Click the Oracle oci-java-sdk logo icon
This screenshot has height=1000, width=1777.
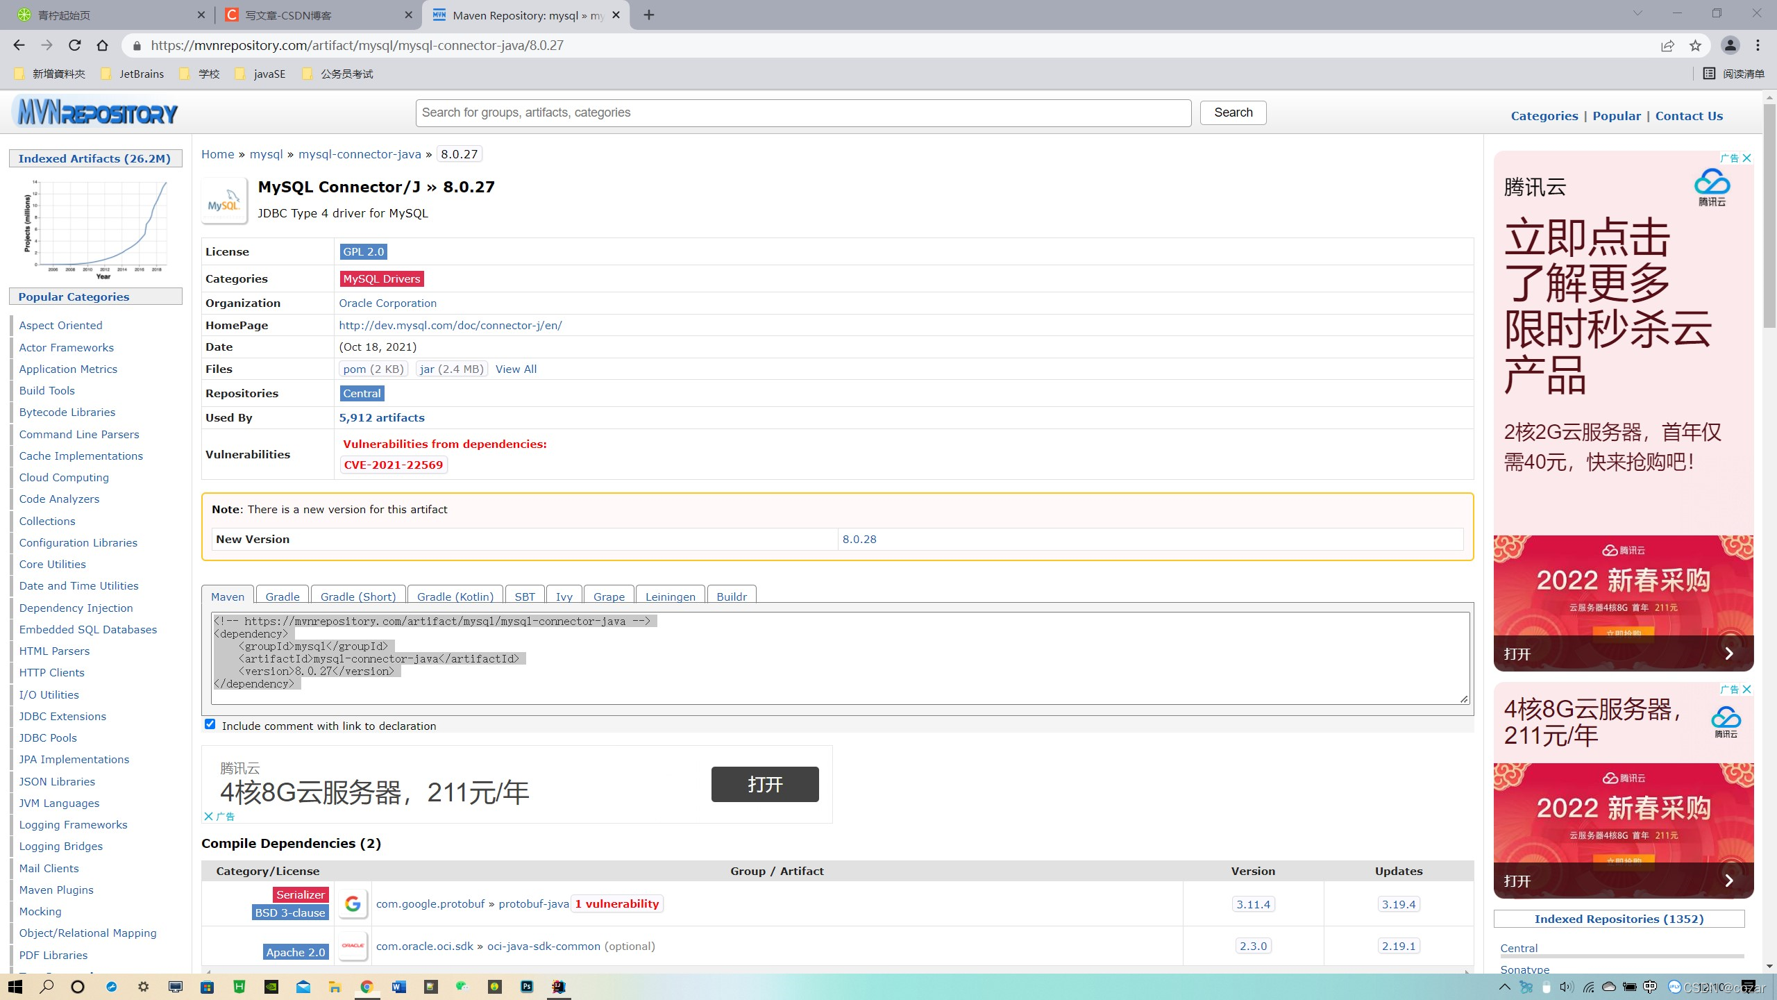point(353,946)
